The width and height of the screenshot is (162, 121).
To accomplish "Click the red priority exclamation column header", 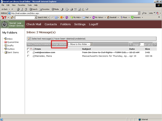I will point(31,49).
